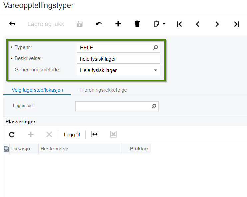Go to next record chevron
Viewport: 247px width, 197px height.
point(217,24)
